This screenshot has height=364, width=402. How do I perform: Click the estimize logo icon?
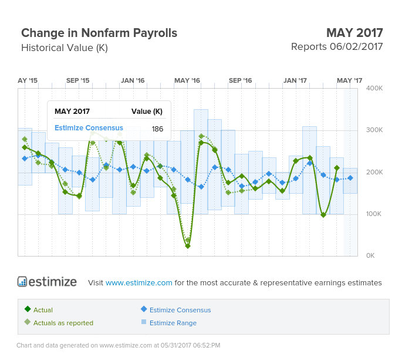22,281
